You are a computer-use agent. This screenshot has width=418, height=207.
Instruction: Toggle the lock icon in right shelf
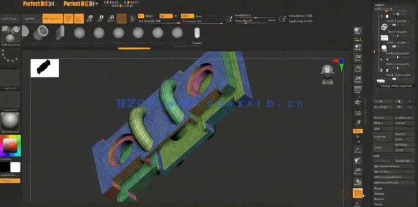click(x=358, y=123)
